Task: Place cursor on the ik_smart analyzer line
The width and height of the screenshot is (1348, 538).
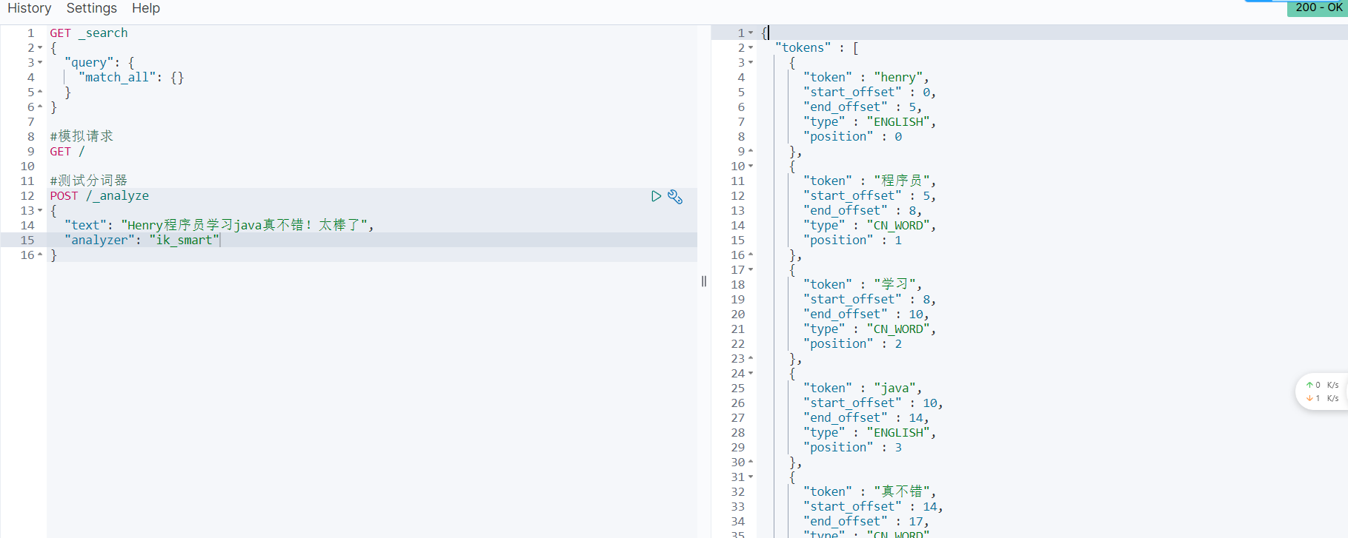Action: (142, 241)
